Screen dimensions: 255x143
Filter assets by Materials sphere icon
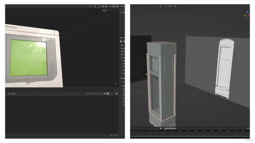(90, 94)
